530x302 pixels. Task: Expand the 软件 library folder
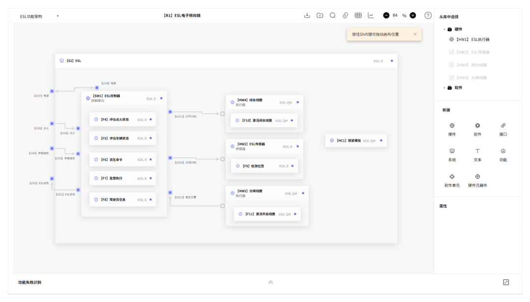(x=444, y=88)
